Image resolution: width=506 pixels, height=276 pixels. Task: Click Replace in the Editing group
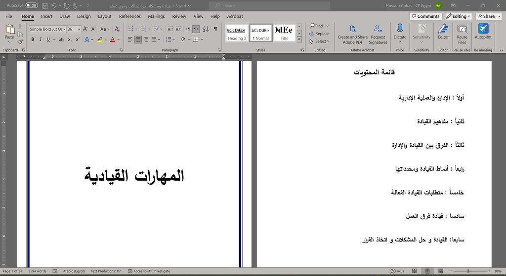click(319, 34)
